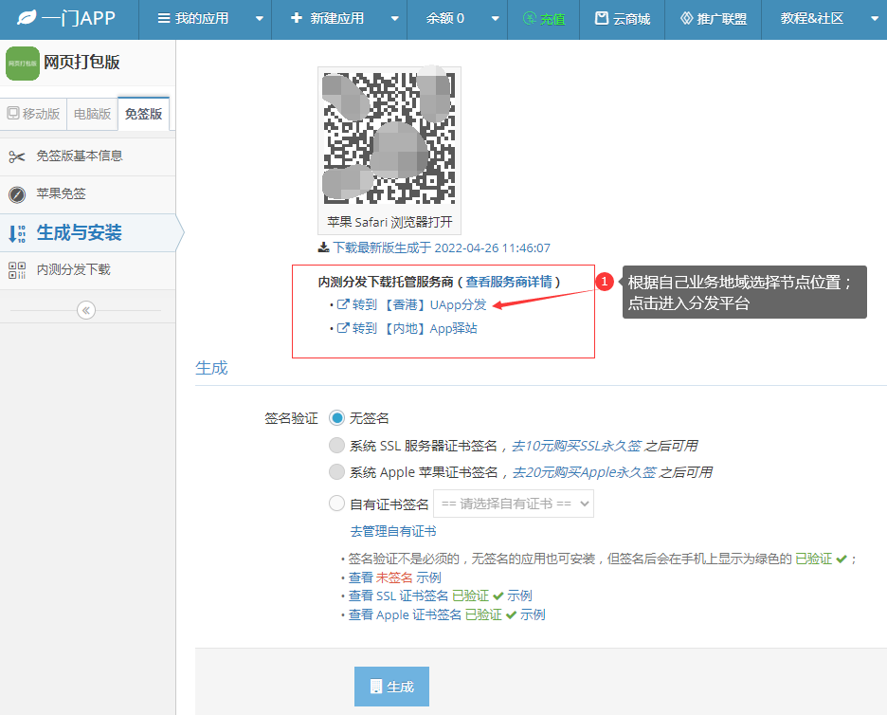The image size is (887, 715).
Task: Open the 查看服务商详情 link
Action: click(x=509, y=282)
